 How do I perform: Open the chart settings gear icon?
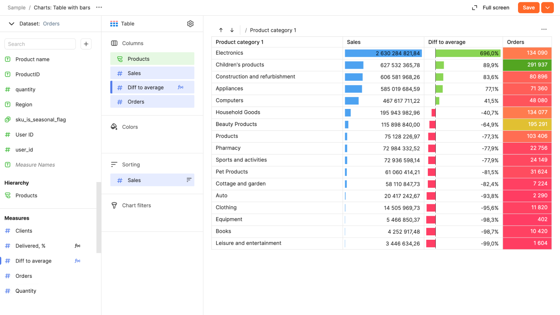coord(190,24)
